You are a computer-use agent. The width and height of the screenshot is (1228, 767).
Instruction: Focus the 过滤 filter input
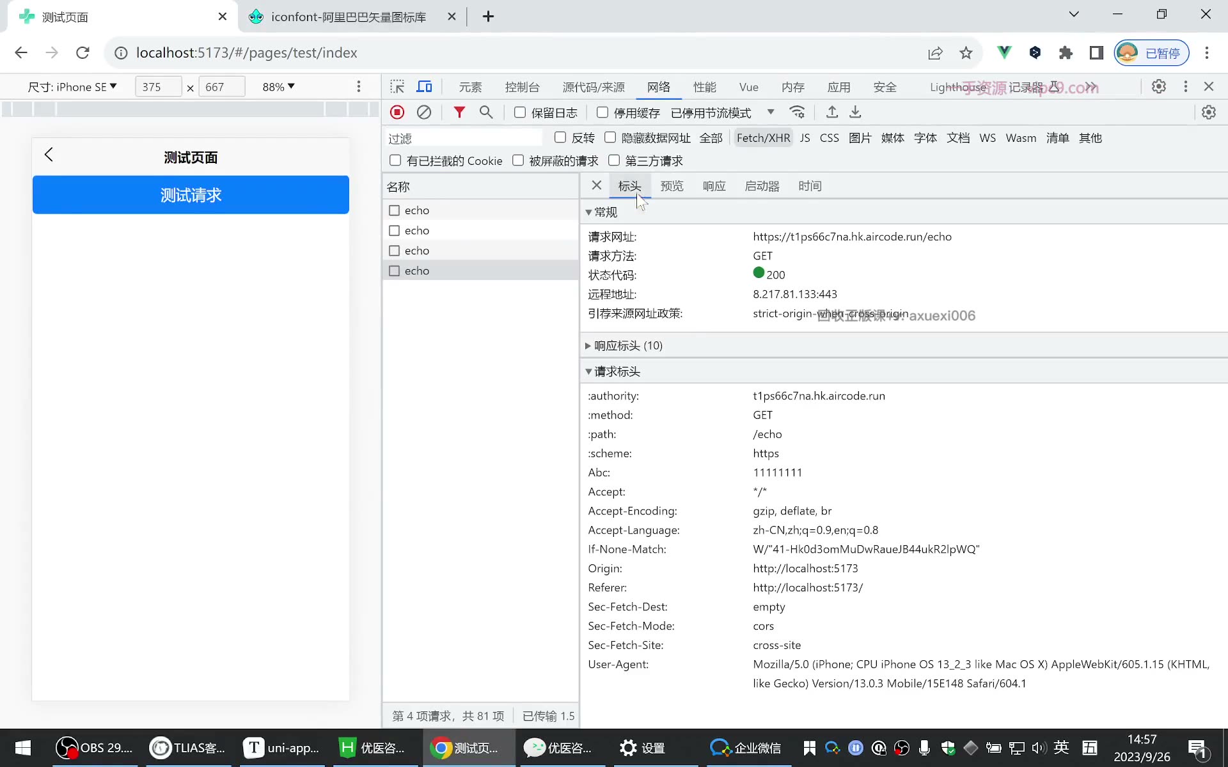[x=464, y=138]
